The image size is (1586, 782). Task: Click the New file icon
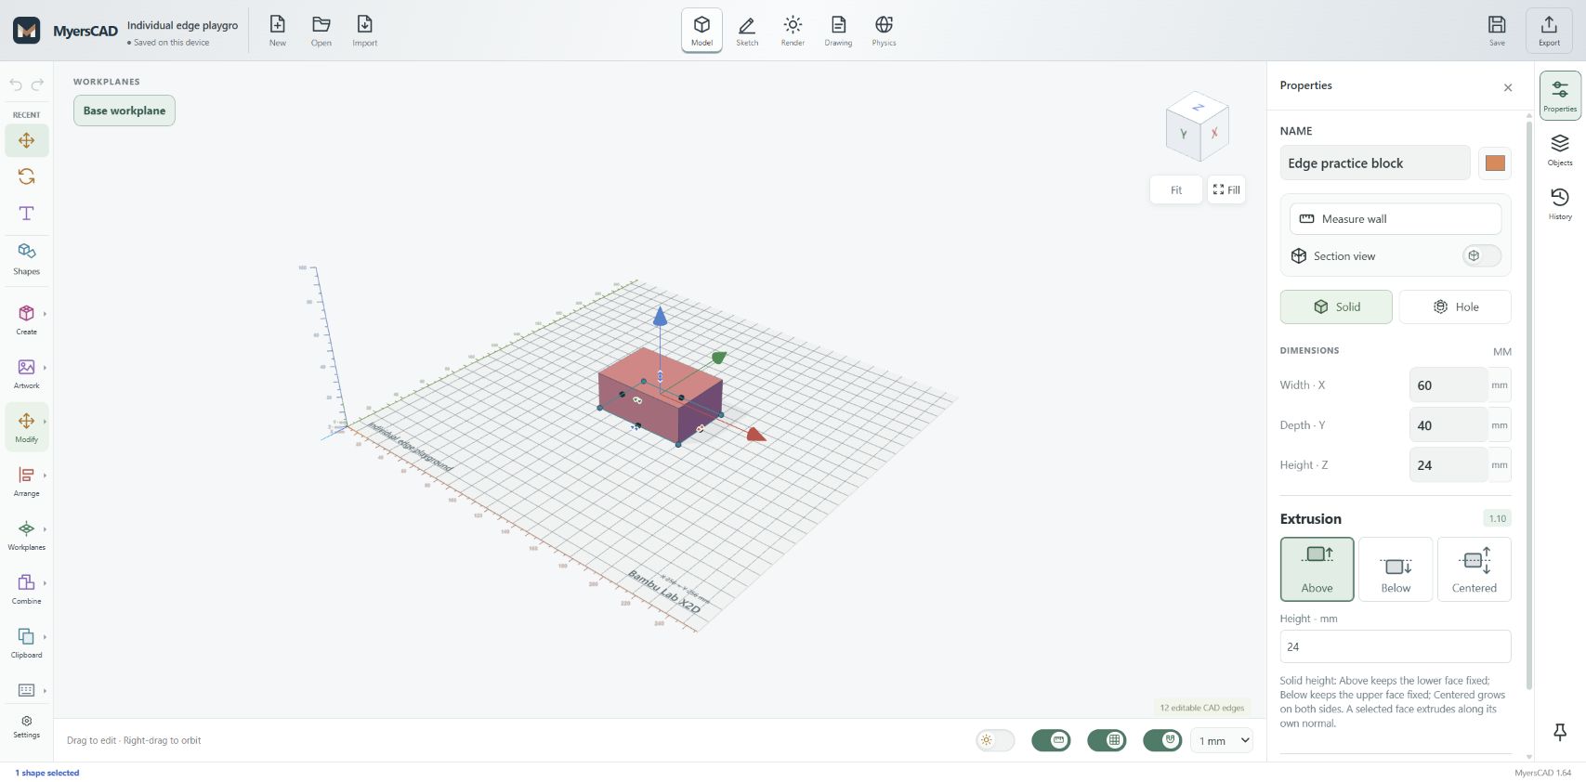click(x=278, y=31)
